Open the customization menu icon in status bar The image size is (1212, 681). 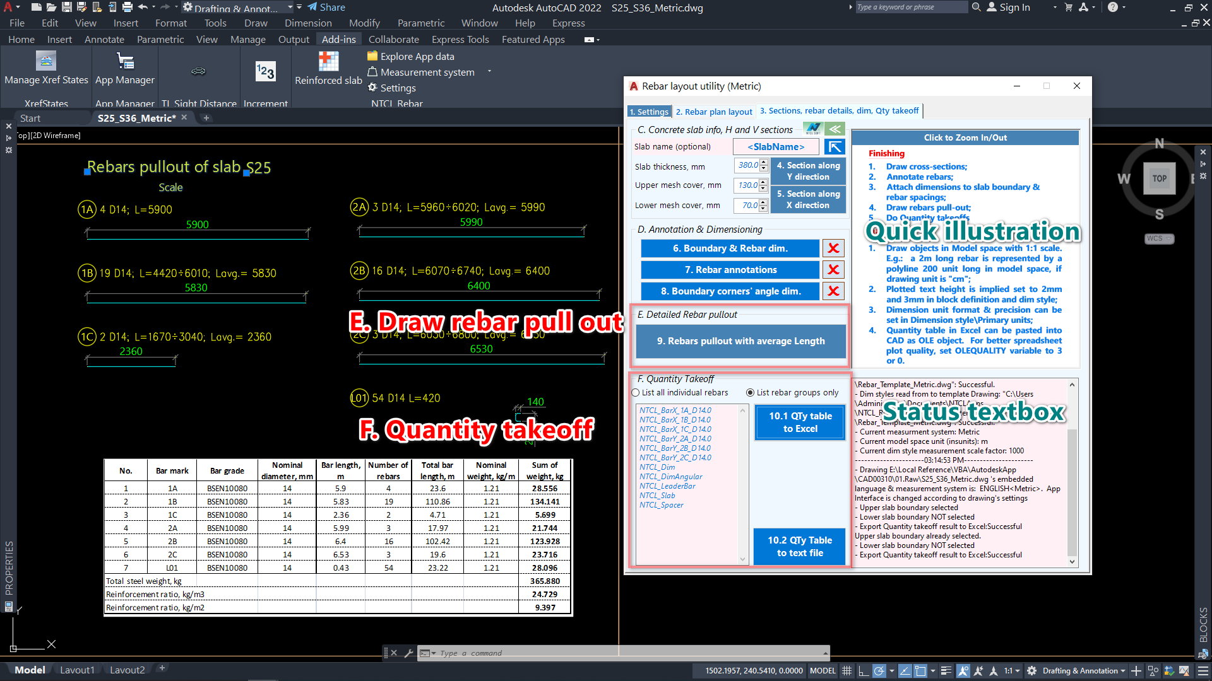coord(1203,671)
